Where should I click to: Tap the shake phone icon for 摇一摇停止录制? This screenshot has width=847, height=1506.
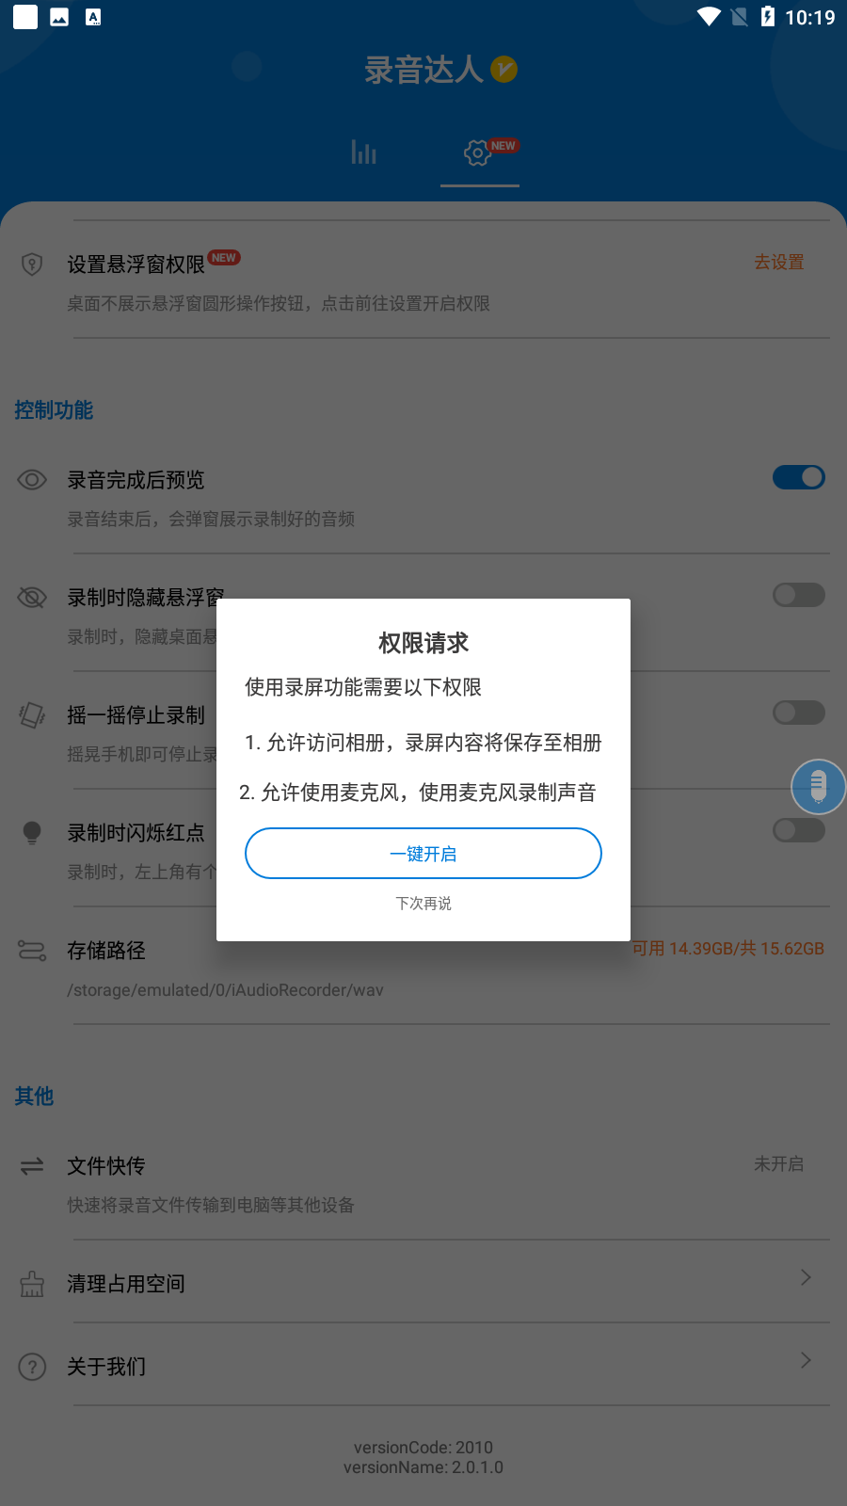32,715
